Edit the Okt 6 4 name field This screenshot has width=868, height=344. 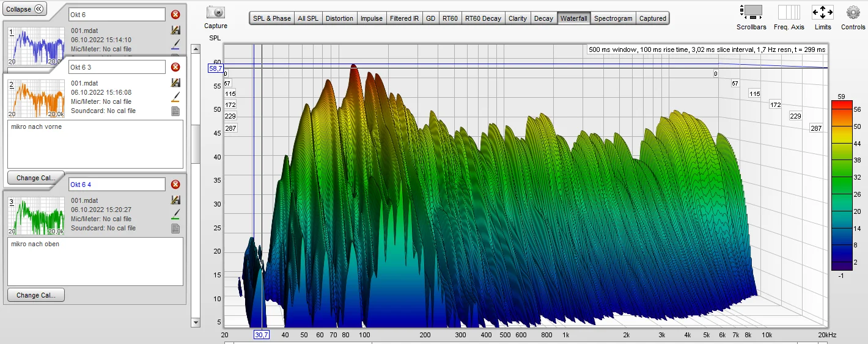click(117, 185)
